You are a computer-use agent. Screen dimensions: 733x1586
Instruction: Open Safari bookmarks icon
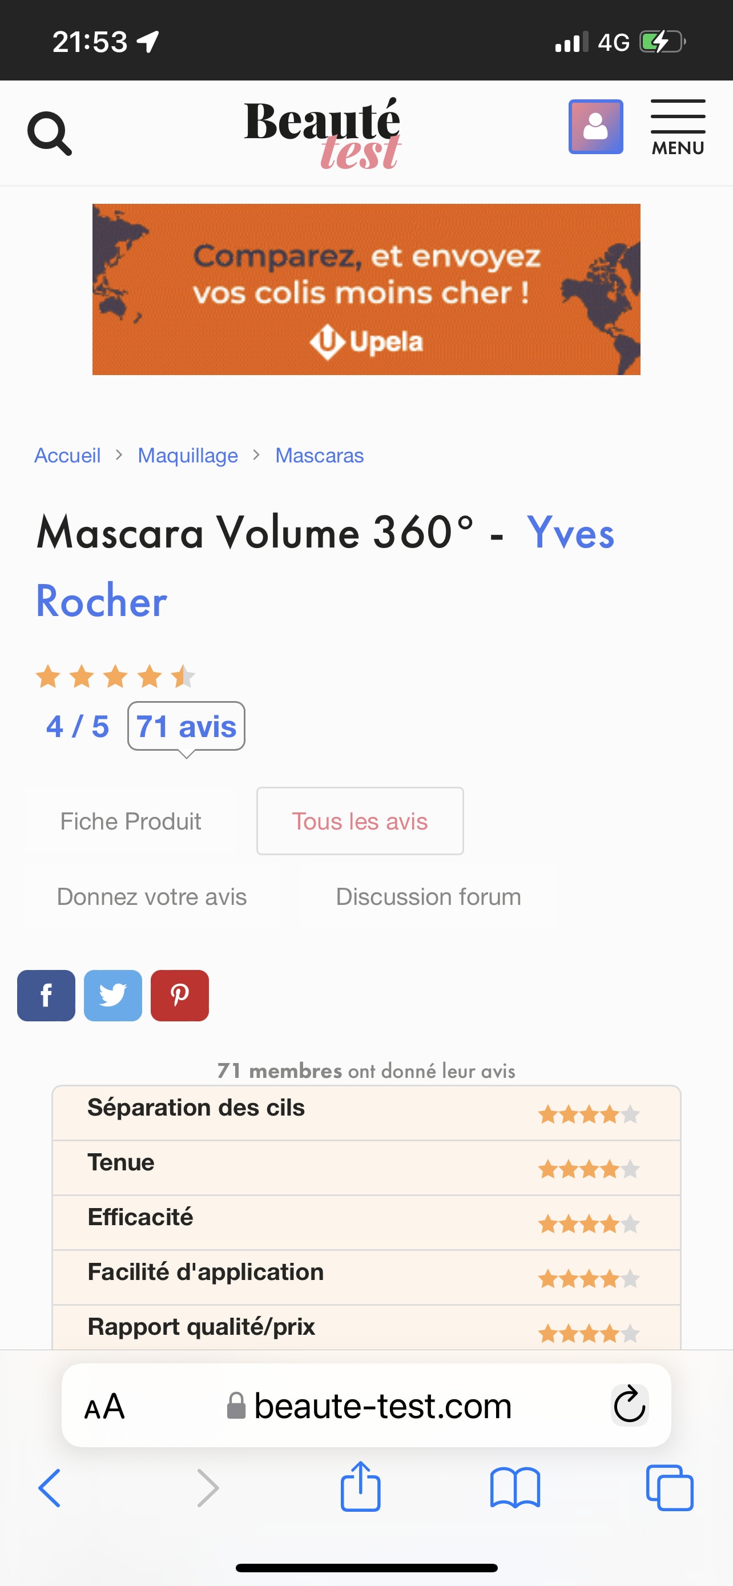click(x=514, y=1487)
